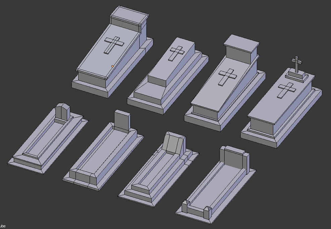Click the flat cross below the standing-cross pedestal
Image resolution: width=331 pixels, height=229 pixels.
pyautogui.click(x=286, y=90)
